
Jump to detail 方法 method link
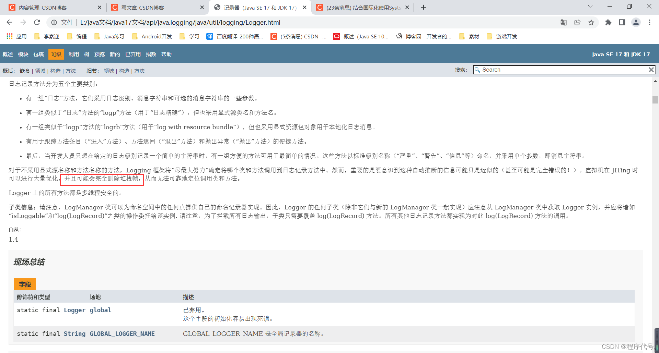tap(139, 71)
